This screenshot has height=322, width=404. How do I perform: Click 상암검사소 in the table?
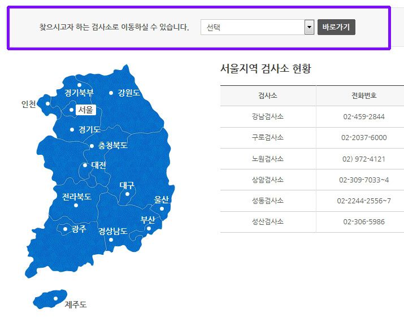pos(268,180)
